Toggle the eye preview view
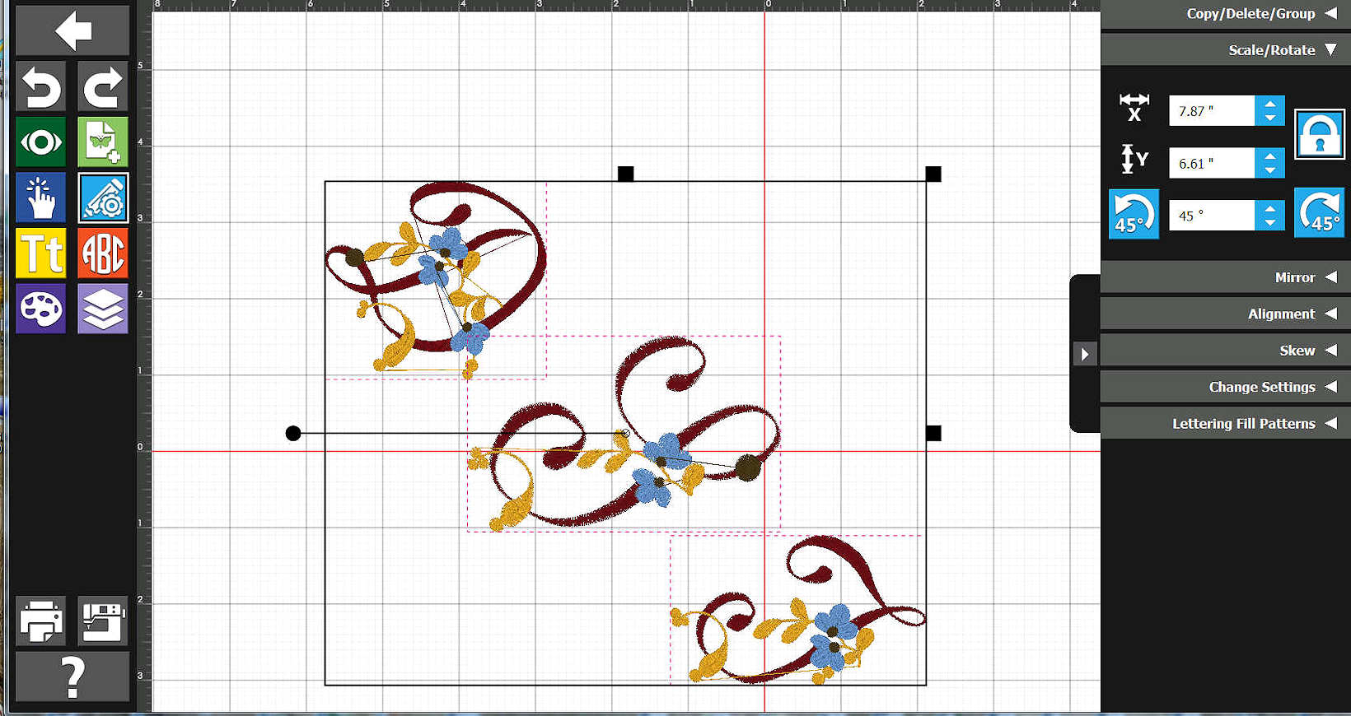The width and height of the screenshot is (1351, 716). [40, 142]
